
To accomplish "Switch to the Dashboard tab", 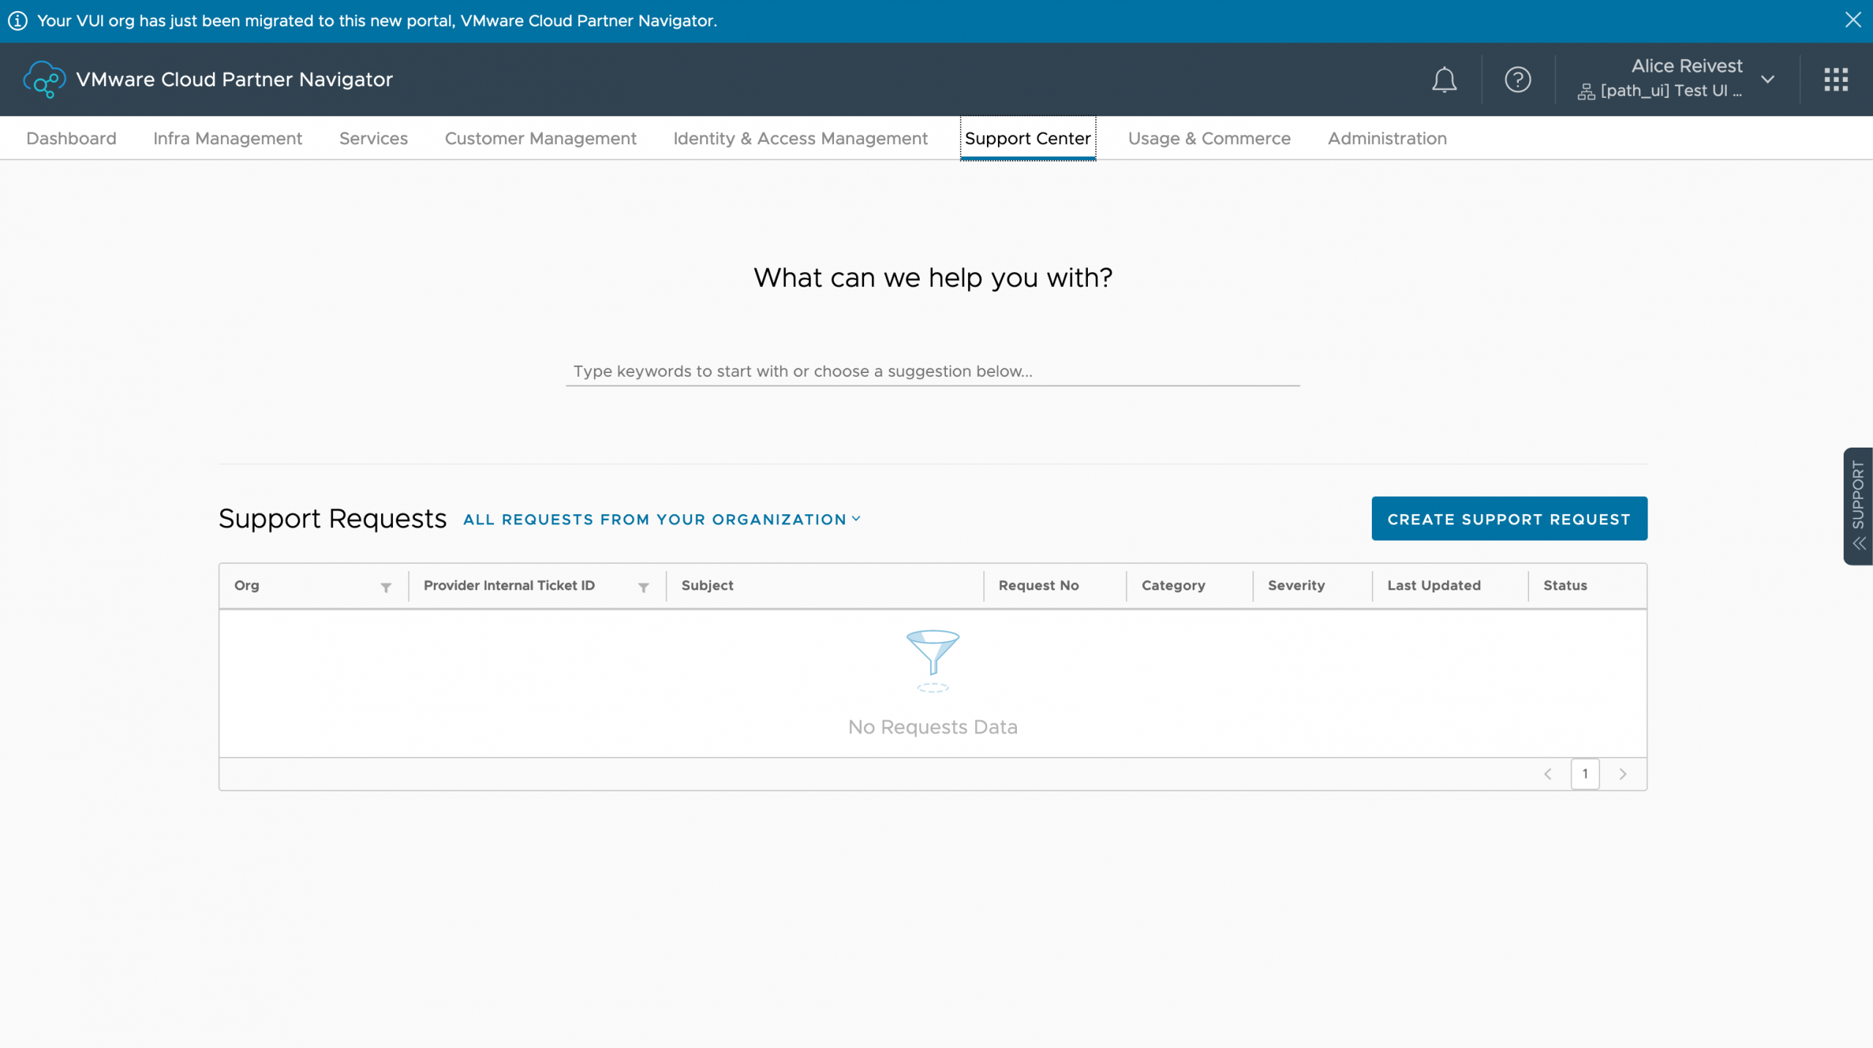I will click(x=71, y=138).
